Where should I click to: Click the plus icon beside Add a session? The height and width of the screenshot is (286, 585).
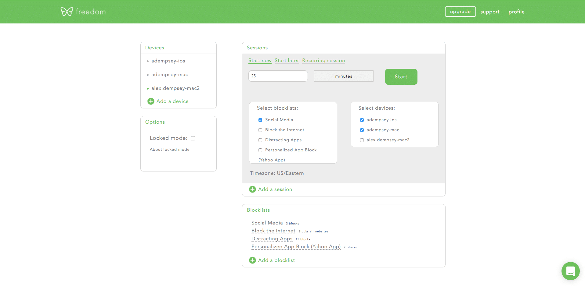tap(252, 189)
